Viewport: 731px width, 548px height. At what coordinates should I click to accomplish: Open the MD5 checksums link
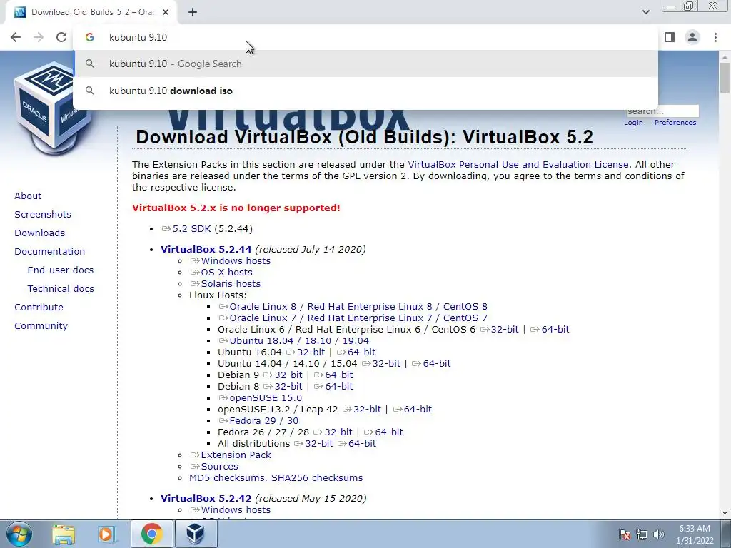pos(228,477)
